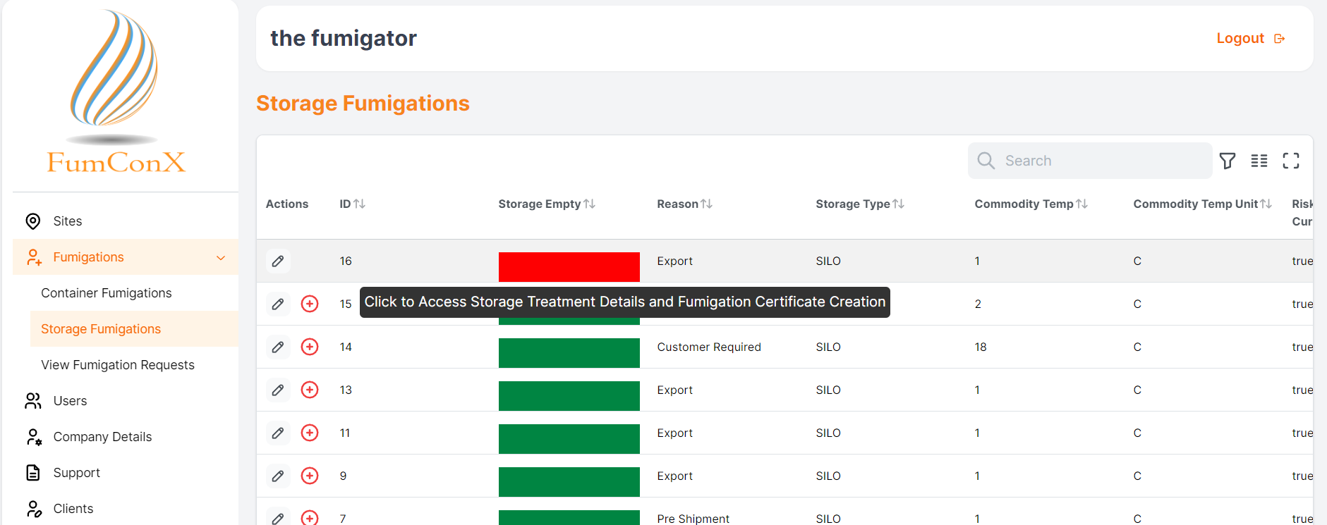
Task: Click the FumConX logo
Action: pos(116,92)
